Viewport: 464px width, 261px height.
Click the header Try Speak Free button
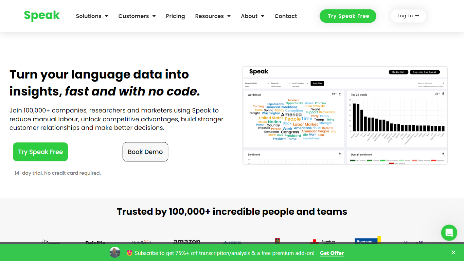(348, 16)
